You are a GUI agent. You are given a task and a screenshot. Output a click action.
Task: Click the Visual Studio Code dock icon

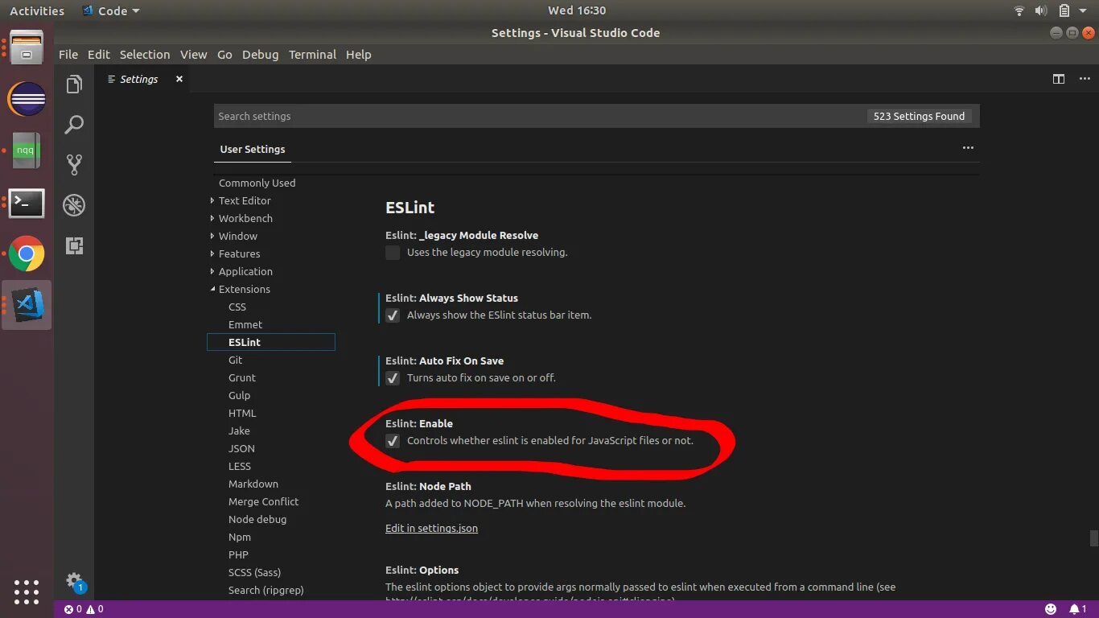pos(28,305)
